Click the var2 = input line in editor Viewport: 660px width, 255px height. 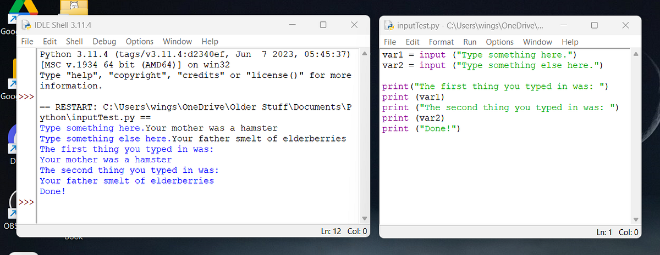tap(493, 65)
